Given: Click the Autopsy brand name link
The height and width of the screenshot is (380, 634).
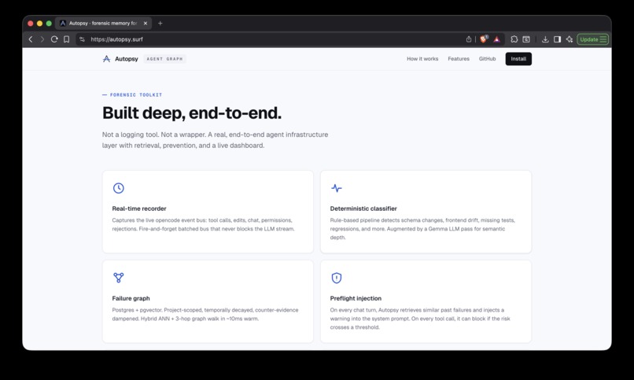Looking at the screenshot, I should coord(126,59).
